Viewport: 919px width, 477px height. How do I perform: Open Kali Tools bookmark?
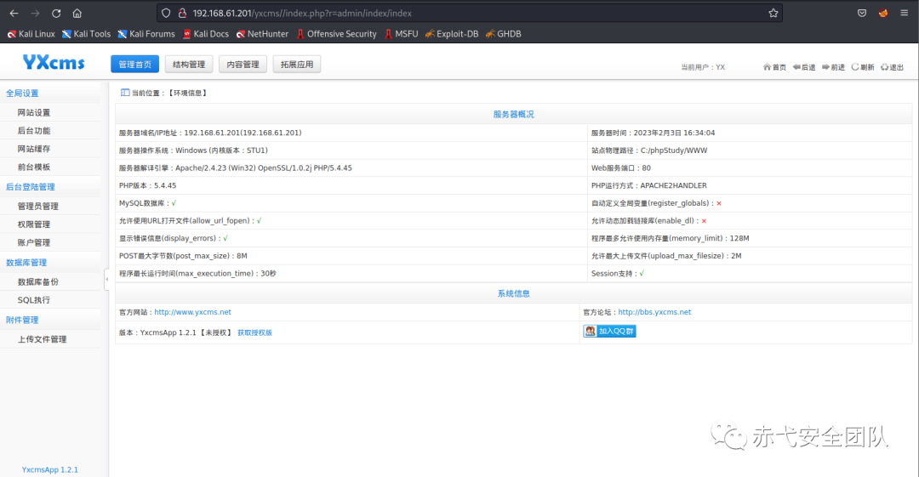[86, 34]
